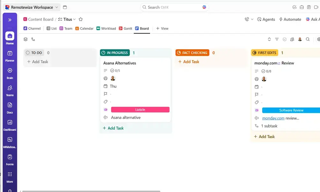
Task: Open the Channel tab
Action: pyautogui.click(x=32, y=28)
